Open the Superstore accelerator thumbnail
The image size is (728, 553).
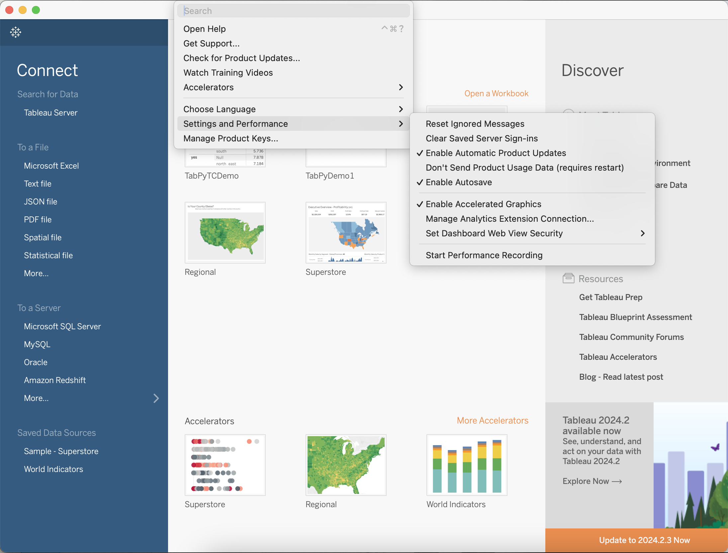pos(225,465)
